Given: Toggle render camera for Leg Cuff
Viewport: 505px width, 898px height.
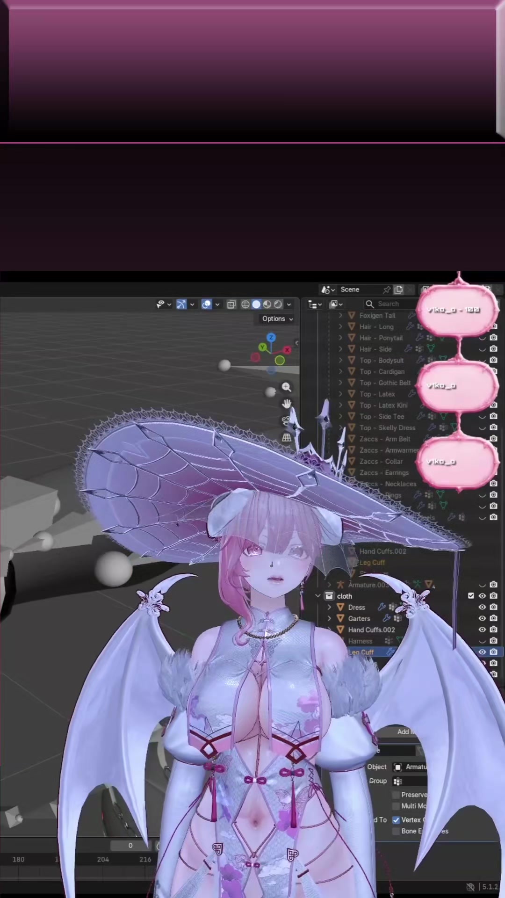Looking at the screenshot, I should (493, 652).
